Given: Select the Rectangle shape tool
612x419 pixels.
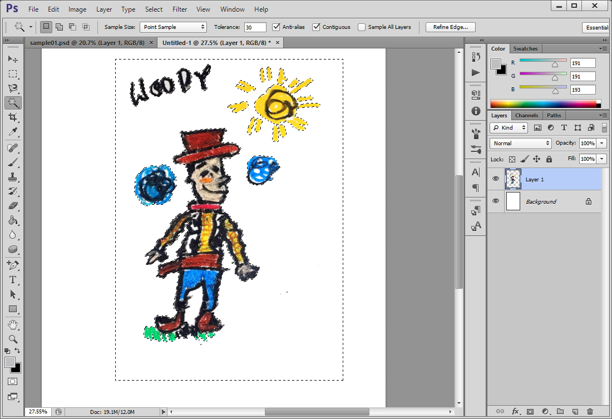Looking at the screenshot, I should pyautogui.click(x=13, y=309).
